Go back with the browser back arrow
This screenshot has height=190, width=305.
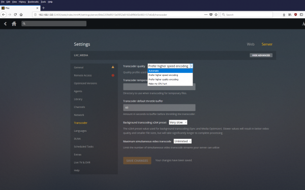click(4, 15)
